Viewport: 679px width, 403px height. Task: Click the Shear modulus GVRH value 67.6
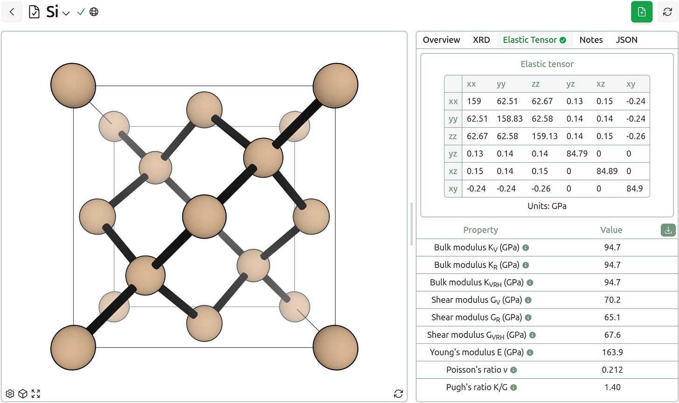[x=612, y=335]
